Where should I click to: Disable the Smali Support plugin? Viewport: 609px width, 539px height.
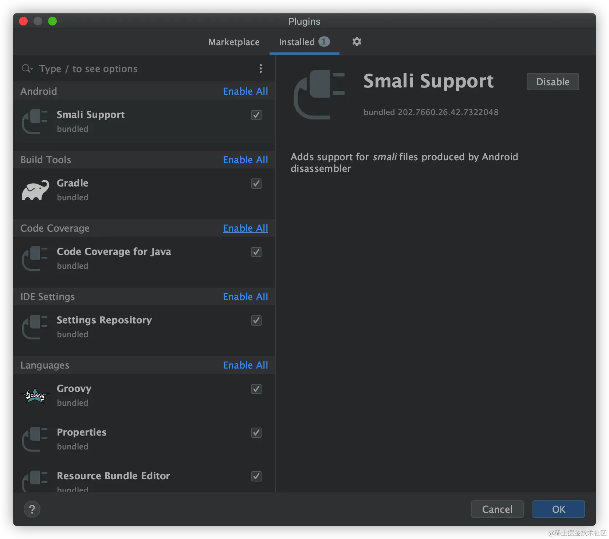pos(552,82)
